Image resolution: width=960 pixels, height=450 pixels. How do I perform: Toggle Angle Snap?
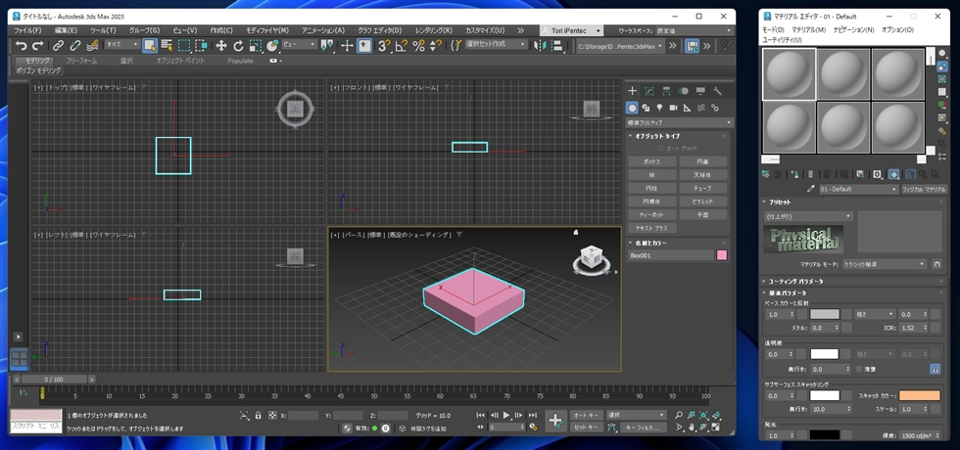[x=401, y=45]
